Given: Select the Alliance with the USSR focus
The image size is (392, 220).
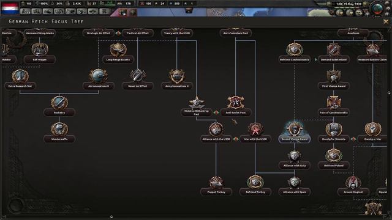Looking at the screenshot, I should [x=216, y=132].
